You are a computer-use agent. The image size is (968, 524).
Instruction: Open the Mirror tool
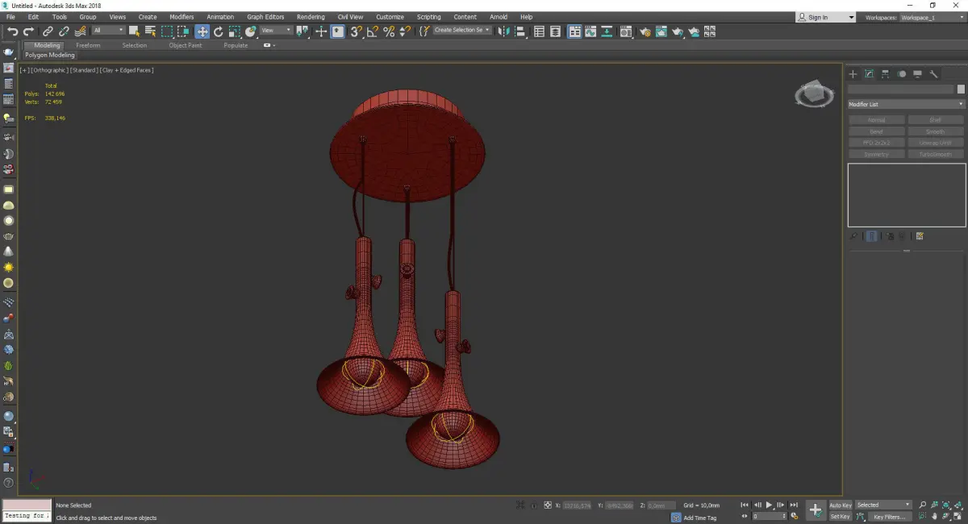coord(503,31)
